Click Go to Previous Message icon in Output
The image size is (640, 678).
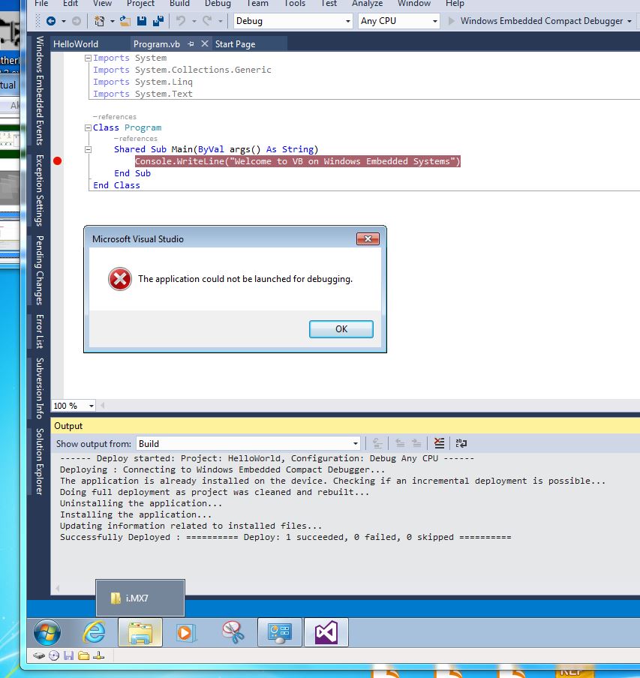tap(400, 443)
